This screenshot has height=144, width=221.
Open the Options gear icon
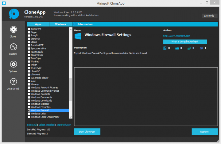tap(14, 64)
